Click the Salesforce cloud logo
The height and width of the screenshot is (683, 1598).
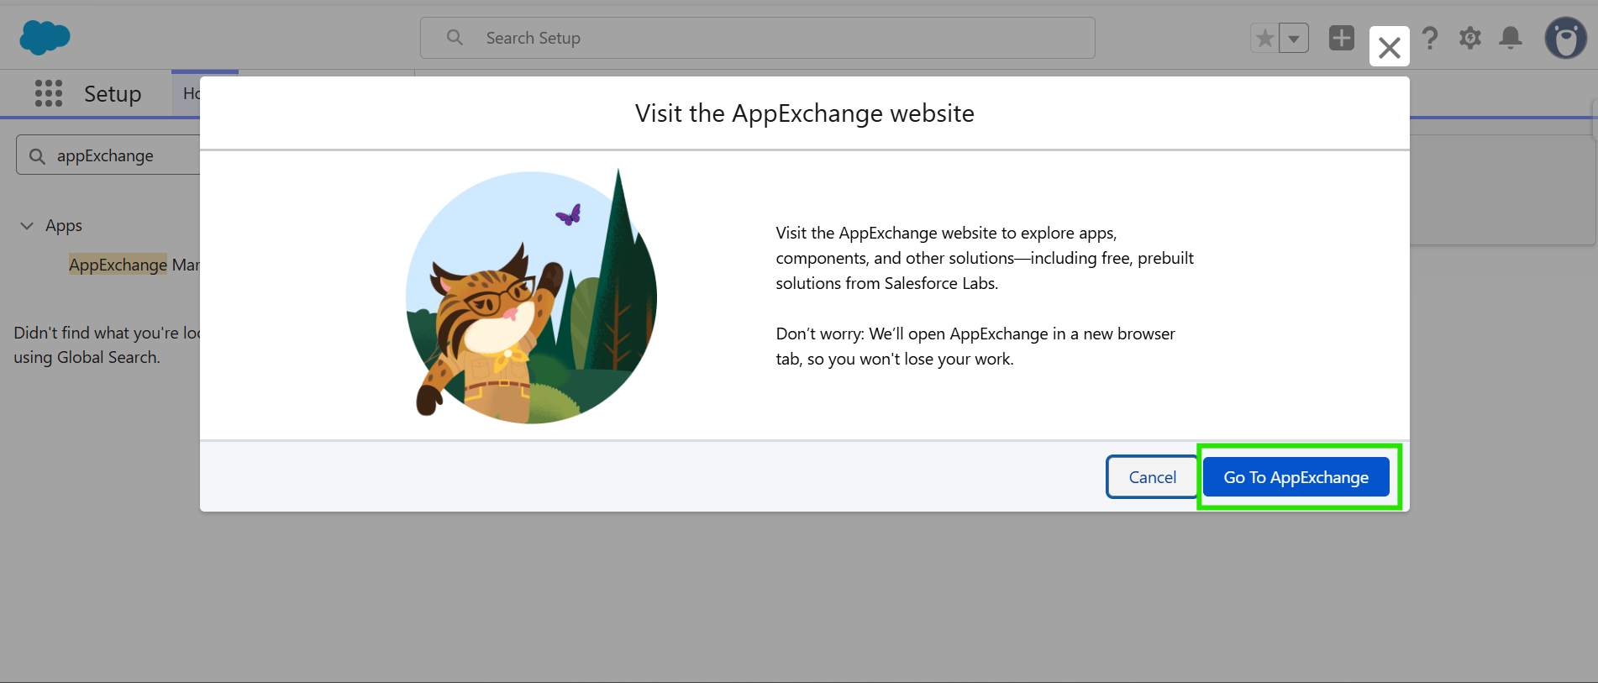click(x=45, y=38)
